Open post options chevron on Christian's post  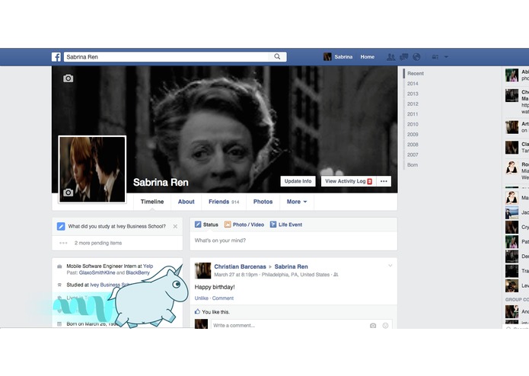pyautogui.click(x=390, y=266)
